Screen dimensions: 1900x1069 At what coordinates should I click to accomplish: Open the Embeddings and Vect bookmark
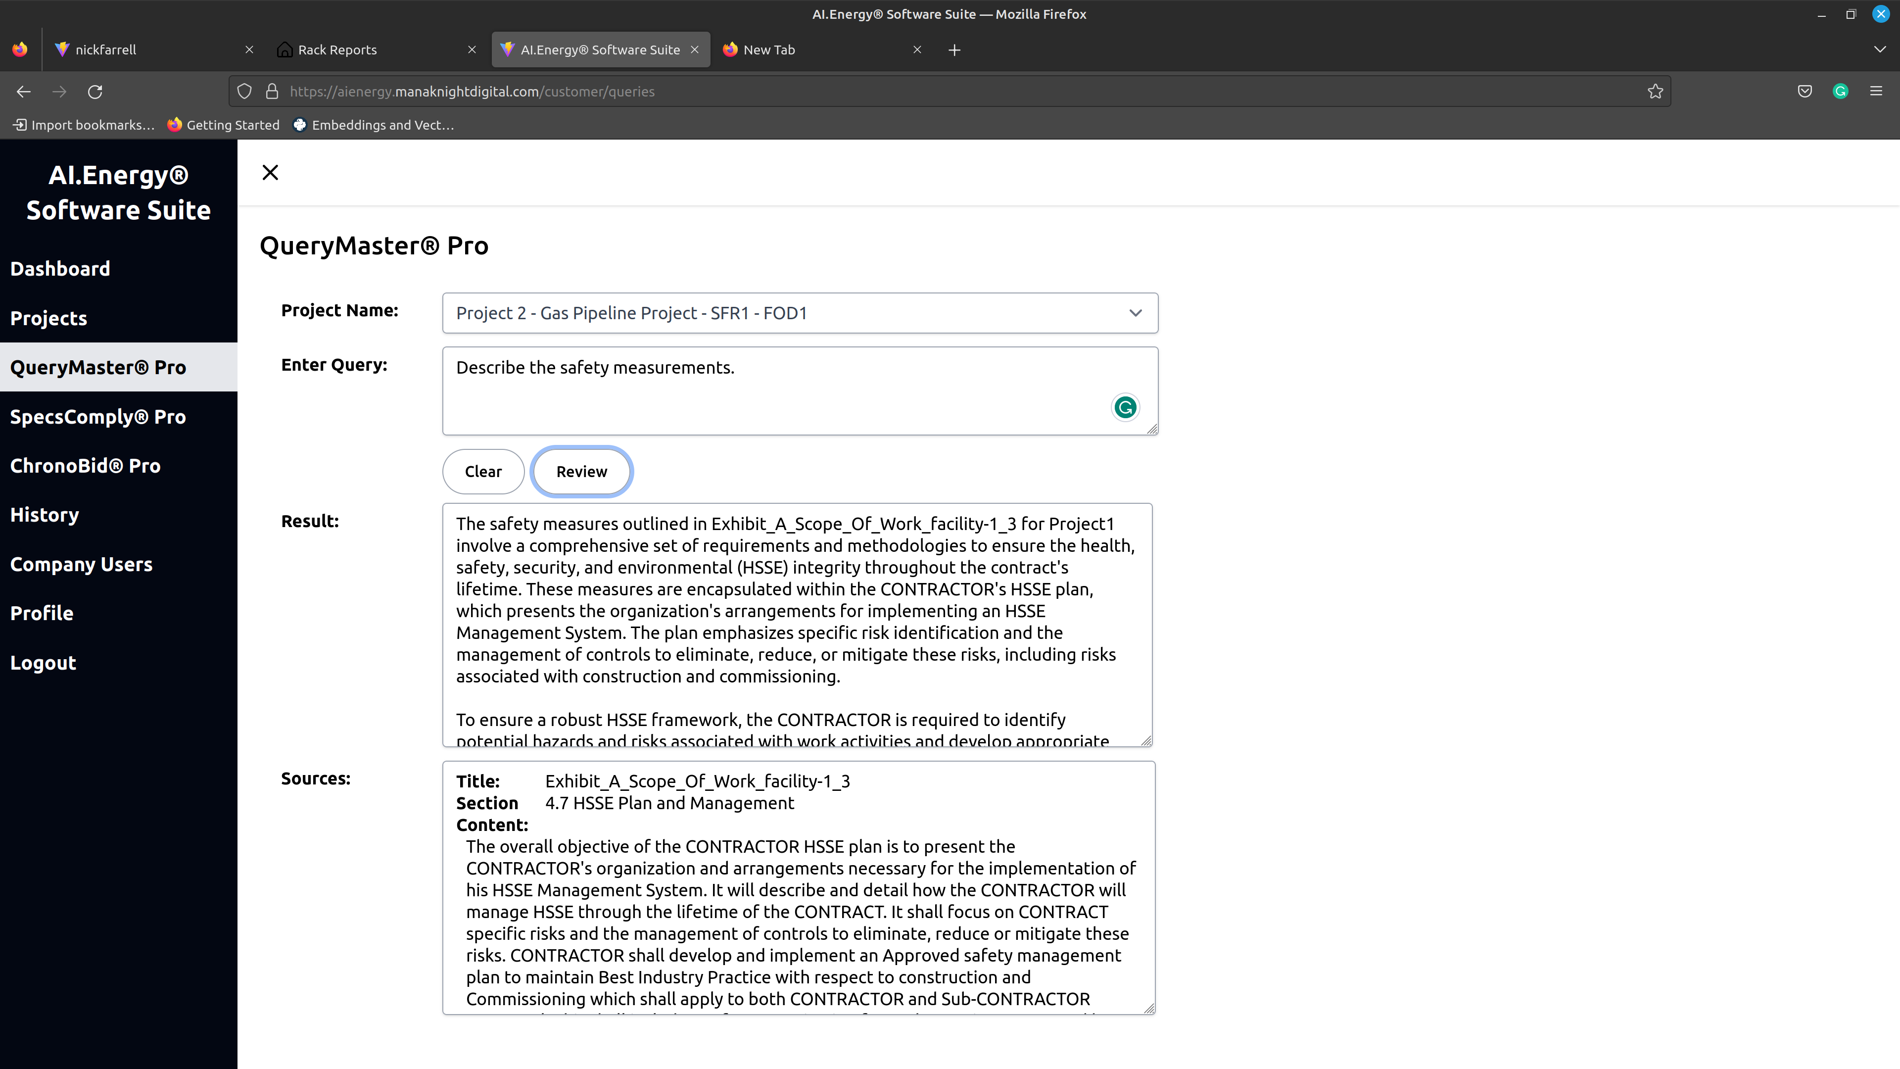[373, 125]
